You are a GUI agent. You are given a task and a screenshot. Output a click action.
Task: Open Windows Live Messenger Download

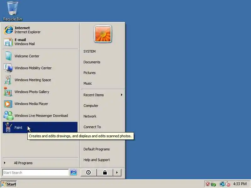(x=40, y=116)
